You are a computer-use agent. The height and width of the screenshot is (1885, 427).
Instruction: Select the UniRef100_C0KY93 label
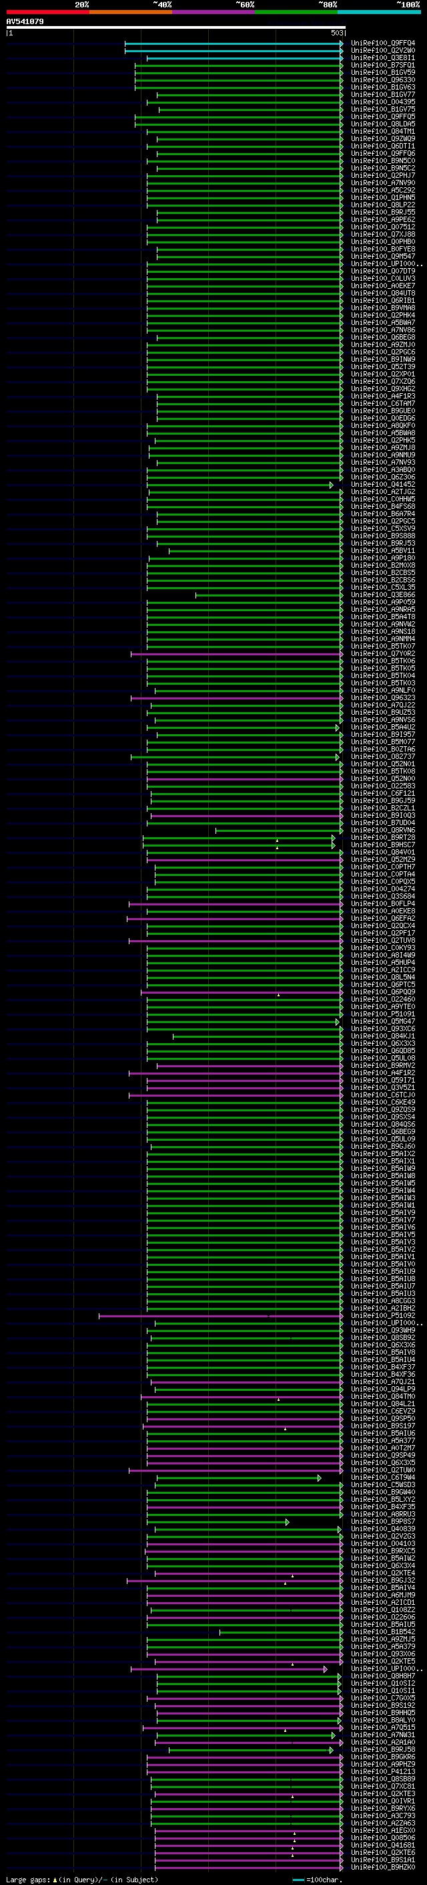tap(382, 948)
